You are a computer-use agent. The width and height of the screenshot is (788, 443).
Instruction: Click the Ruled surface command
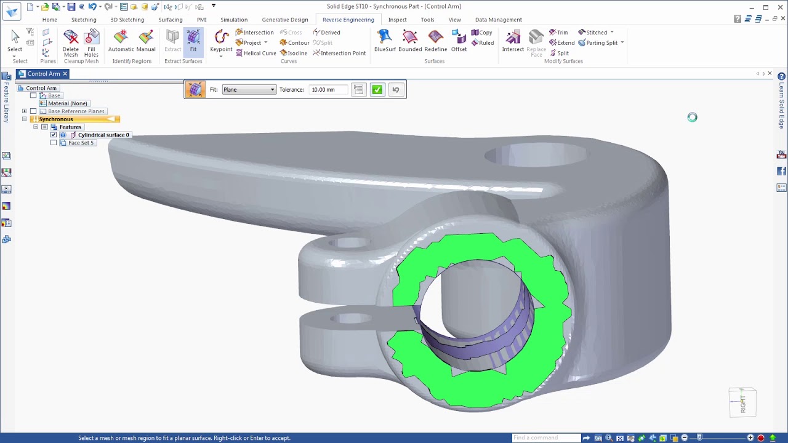pos(483,42)
